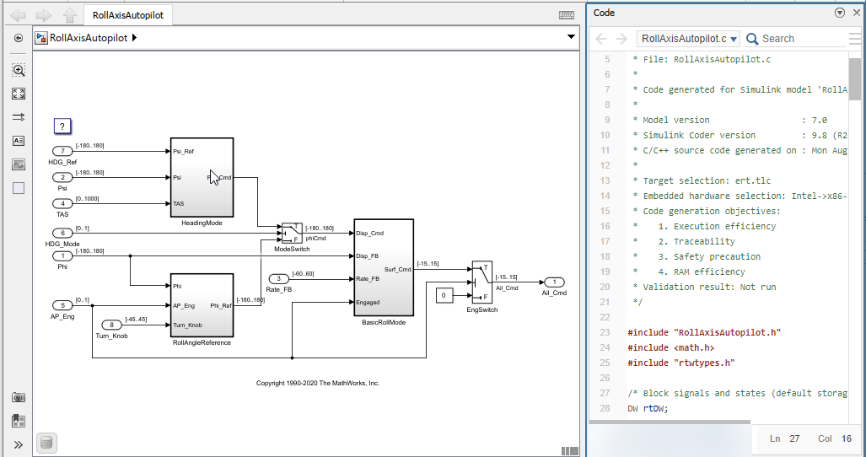866x457 pixels.
Task: Click the Hide/Show Explorer Bar icon
Action: (x=19, y=38)
